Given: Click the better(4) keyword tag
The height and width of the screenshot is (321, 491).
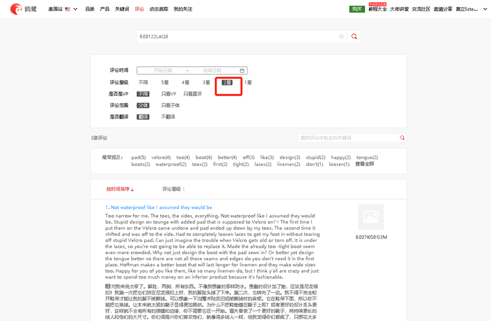Looking at the screenshot, I should pyautogui.click(x=227, y=158).
